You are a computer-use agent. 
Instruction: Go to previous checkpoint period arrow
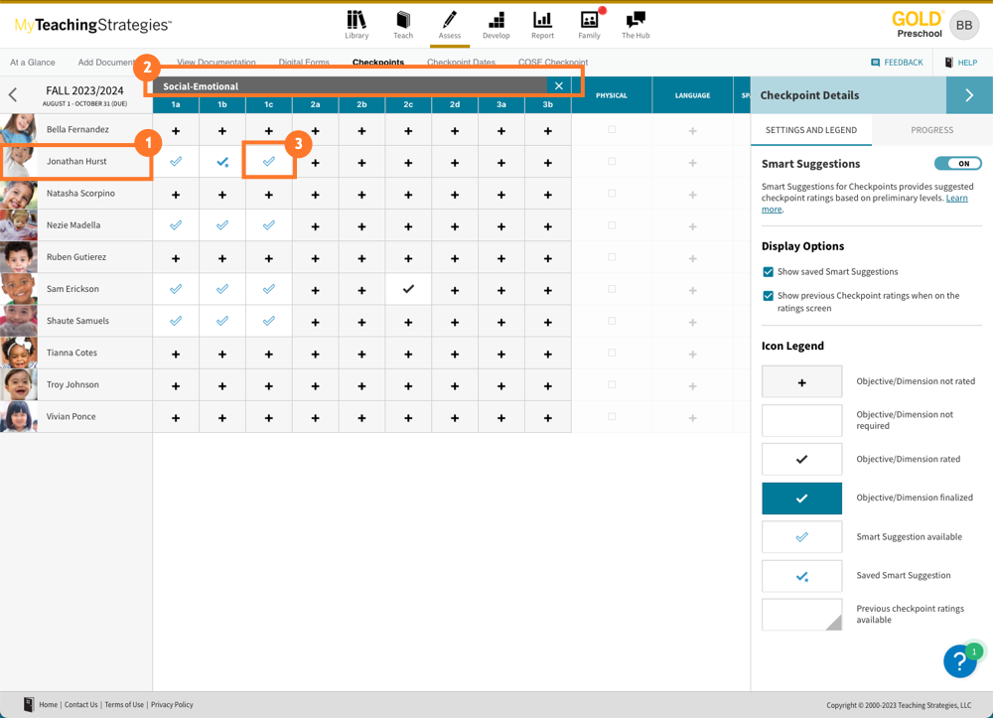[x=13, y=95]
